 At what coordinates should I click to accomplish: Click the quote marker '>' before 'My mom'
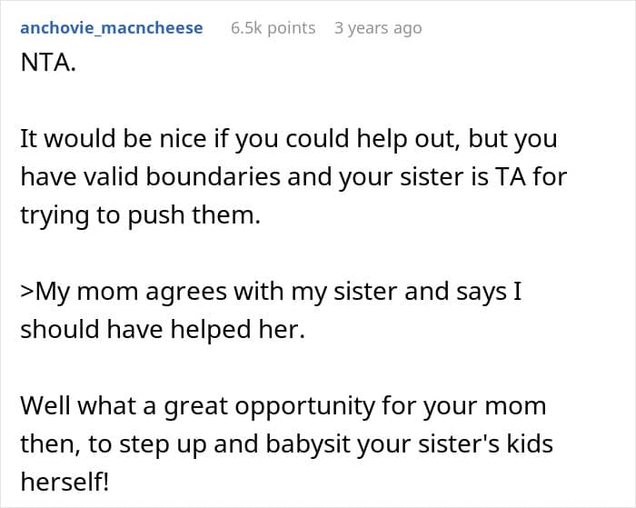[x=27, y=292]
